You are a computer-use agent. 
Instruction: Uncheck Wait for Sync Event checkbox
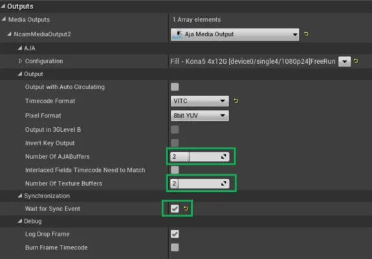pyautogui.click(x=175, y=209)
